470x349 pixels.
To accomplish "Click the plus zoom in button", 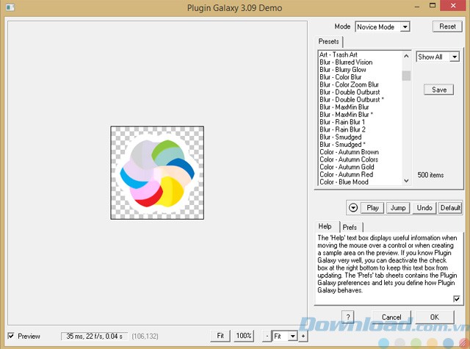I will [303, 336].
